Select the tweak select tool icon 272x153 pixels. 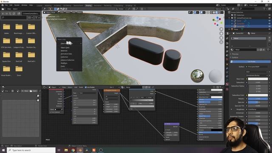(50, 9)
